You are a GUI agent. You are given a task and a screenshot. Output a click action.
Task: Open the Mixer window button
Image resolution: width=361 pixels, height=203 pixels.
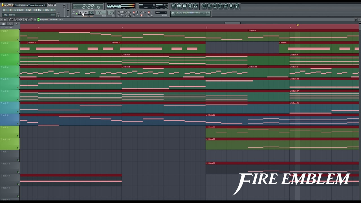[195, 6]
